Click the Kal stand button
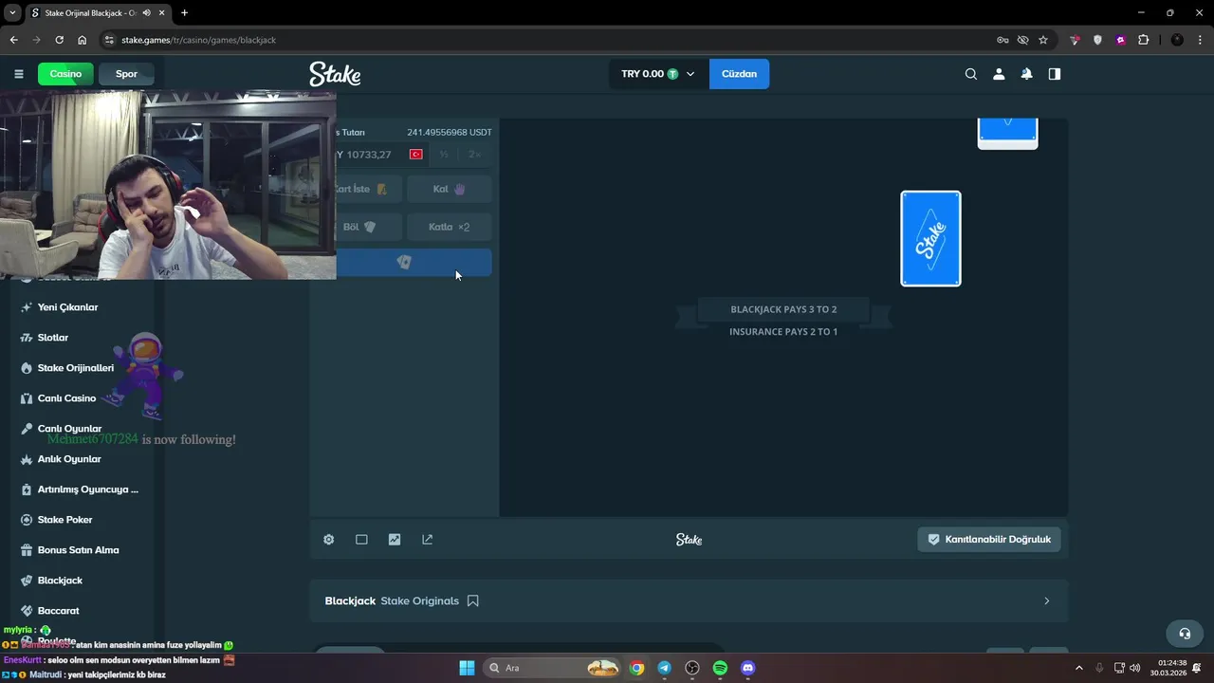1214x683 pixels. pos(450,189)
